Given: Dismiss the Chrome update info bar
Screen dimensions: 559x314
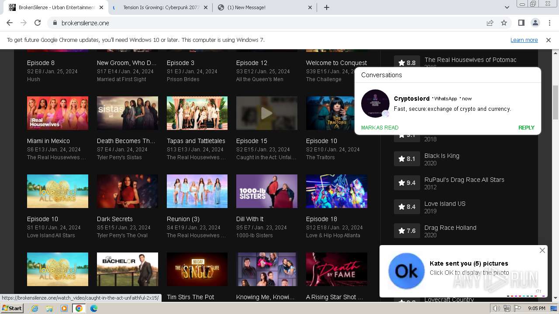Looking at the screenshot, I should click(549, 40).
